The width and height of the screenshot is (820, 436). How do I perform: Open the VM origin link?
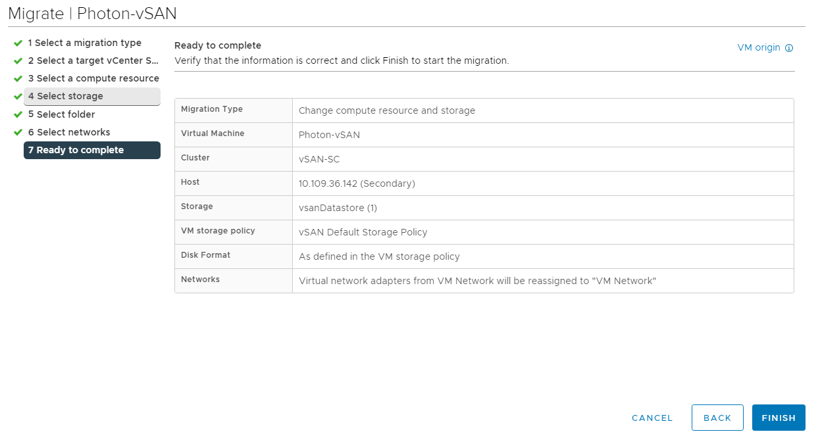click(758, 47)
